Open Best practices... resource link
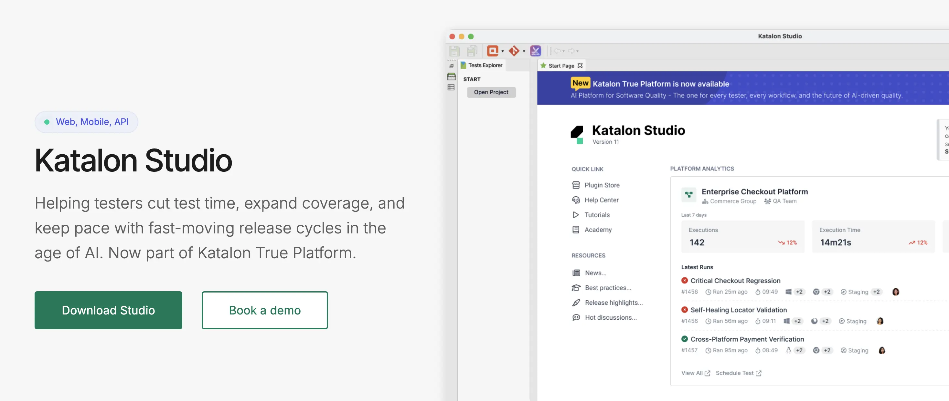Viewport: 949px width, 401px height. coord(608,288)
